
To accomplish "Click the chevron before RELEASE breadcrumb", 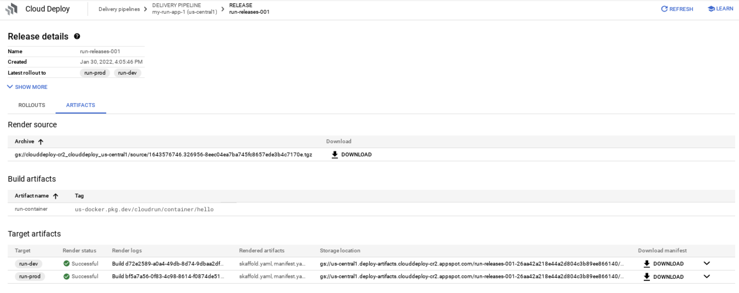I will click(x=223, y=9).
